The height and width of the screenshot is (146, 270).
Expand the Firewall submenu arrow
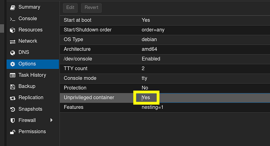pyautogui.click(x=51, y=120)
